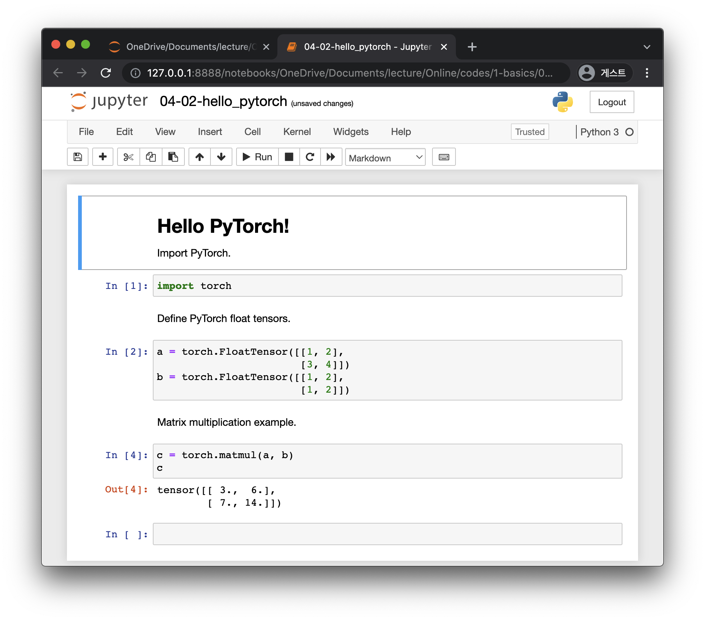Screen dimensions: 705x621
Task: Click the empty code cell at the bottom
Action: click(387, 534)
